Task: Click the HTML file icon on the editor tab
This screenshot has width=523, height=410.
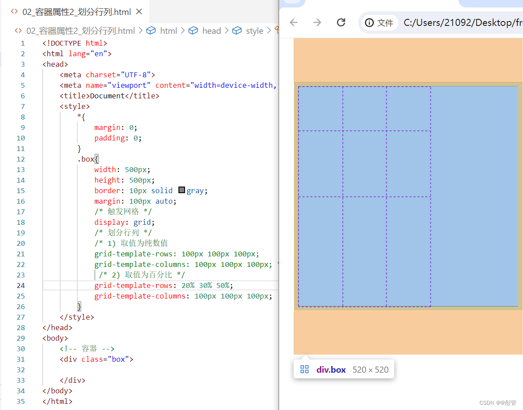Action: click(14, 12)
